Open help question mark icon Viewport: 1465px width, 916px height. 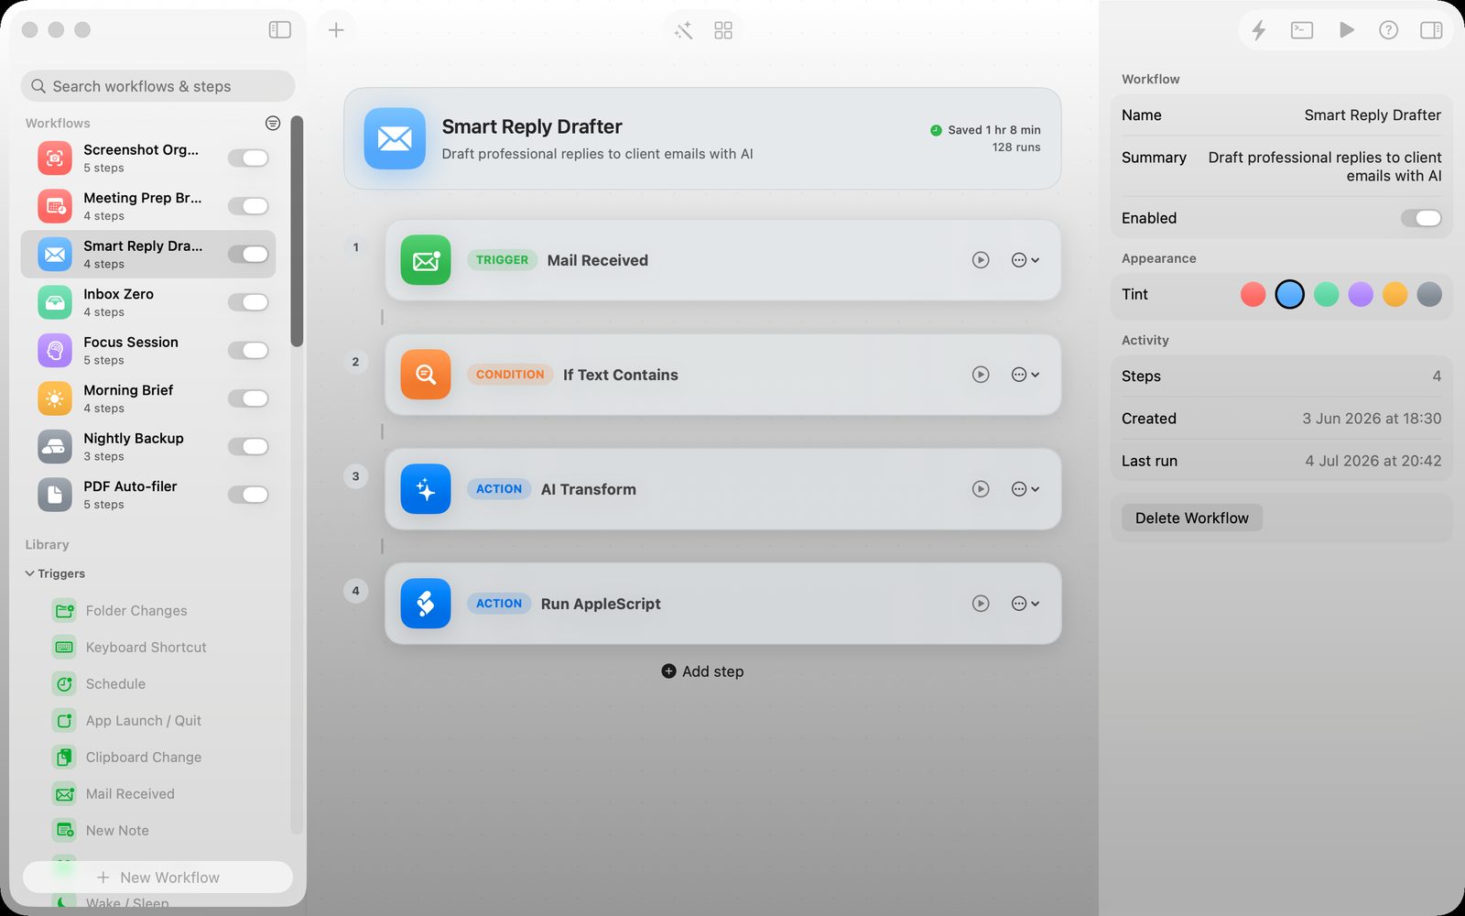pos(1388,30)
